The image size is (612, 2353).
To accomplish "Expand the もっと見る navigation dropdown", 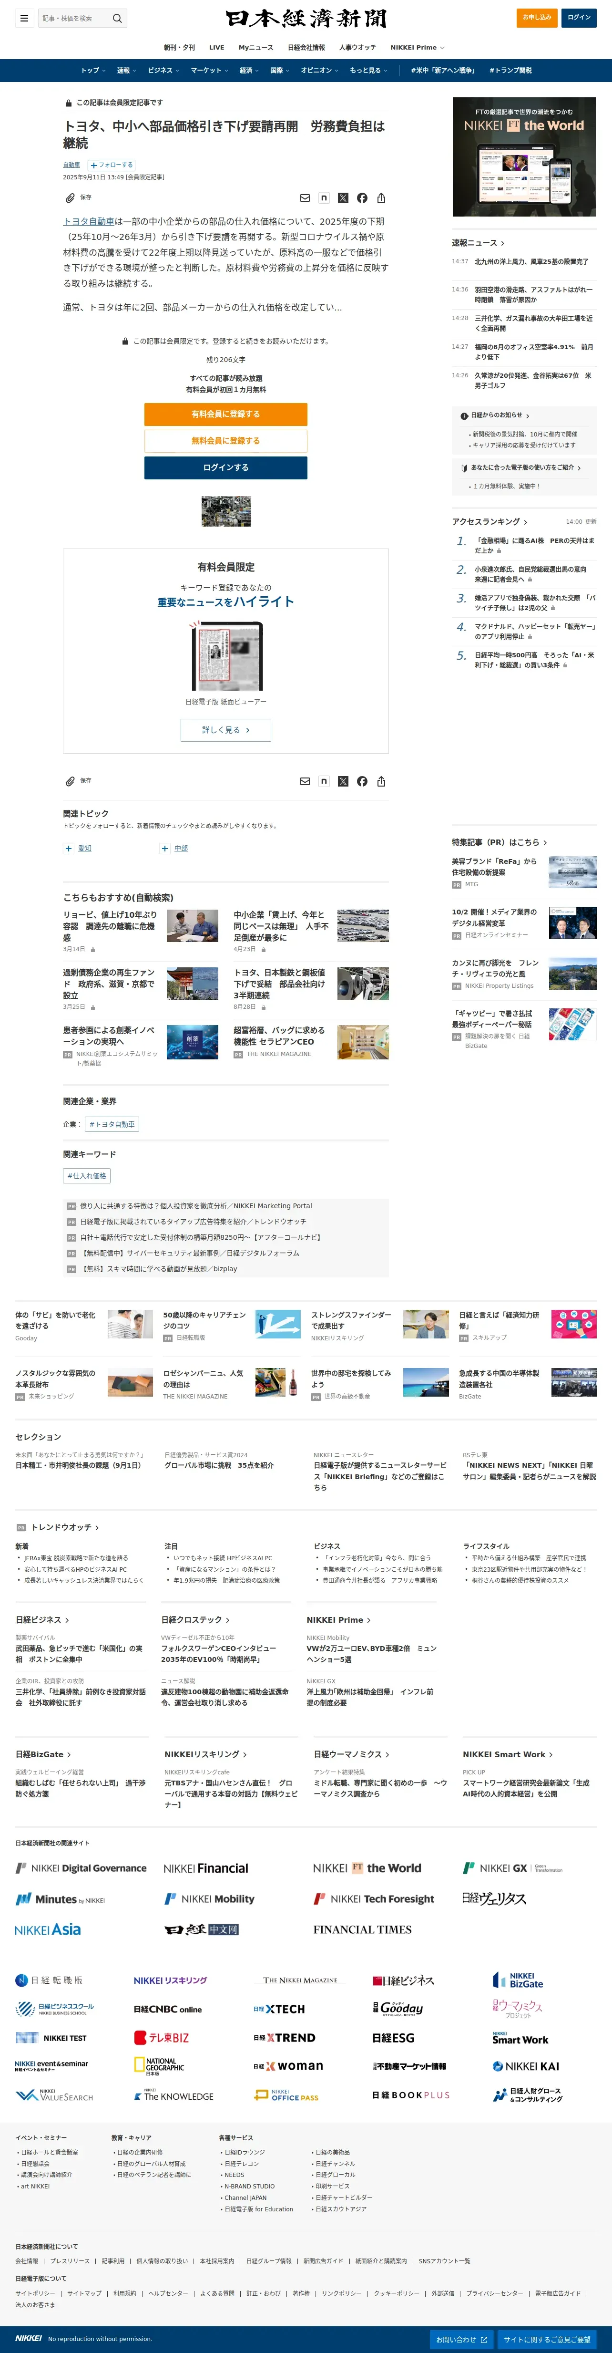I will [368, 70].
